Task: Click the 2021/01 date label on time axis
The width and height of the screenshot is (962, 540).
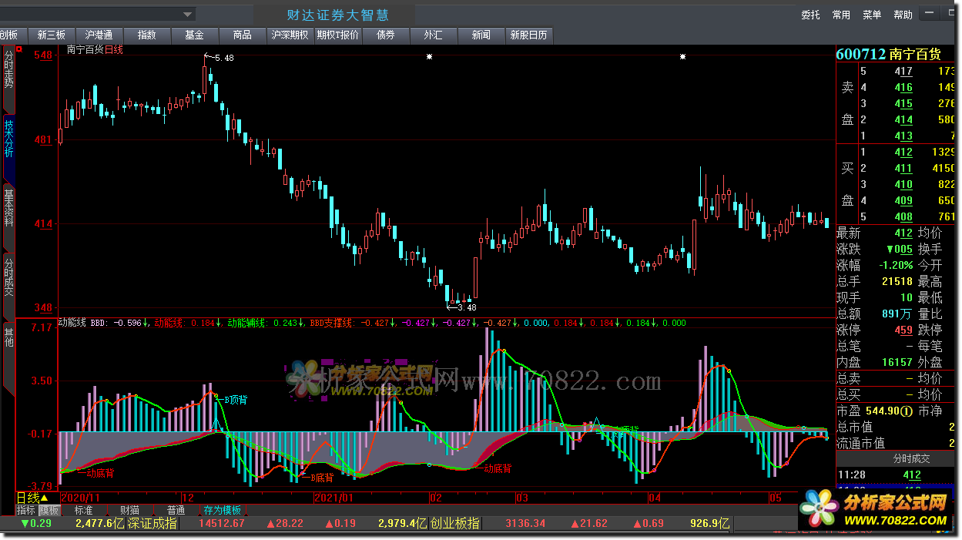Action: [334, 498]
